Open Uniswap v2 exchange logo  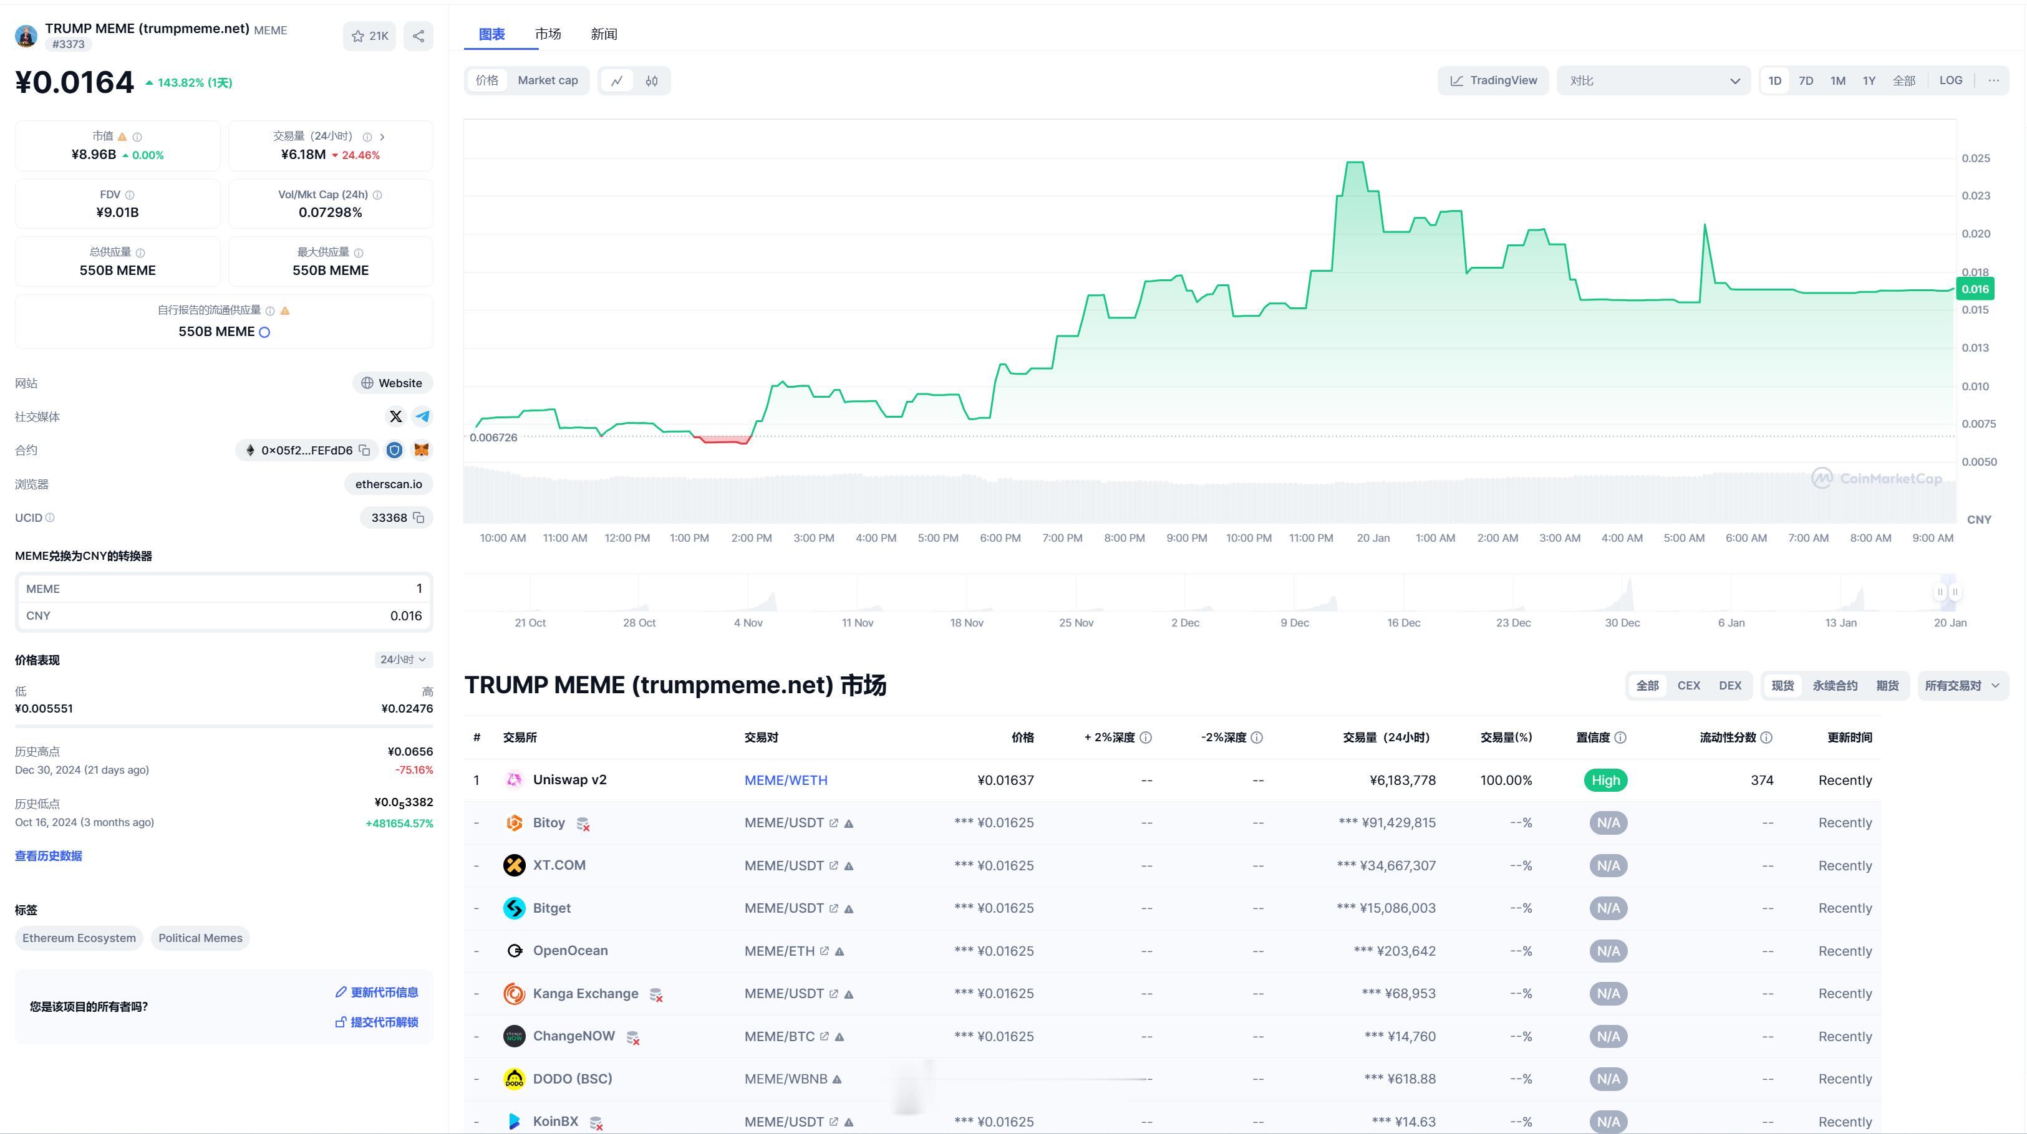[x=514, y=780]
